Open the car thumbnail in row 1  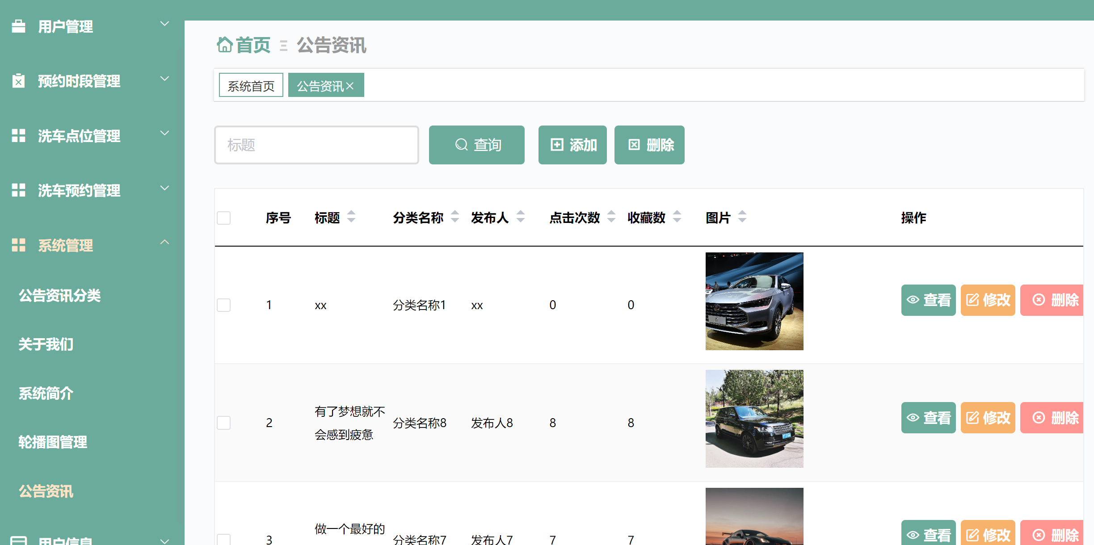tap(754, 301)
